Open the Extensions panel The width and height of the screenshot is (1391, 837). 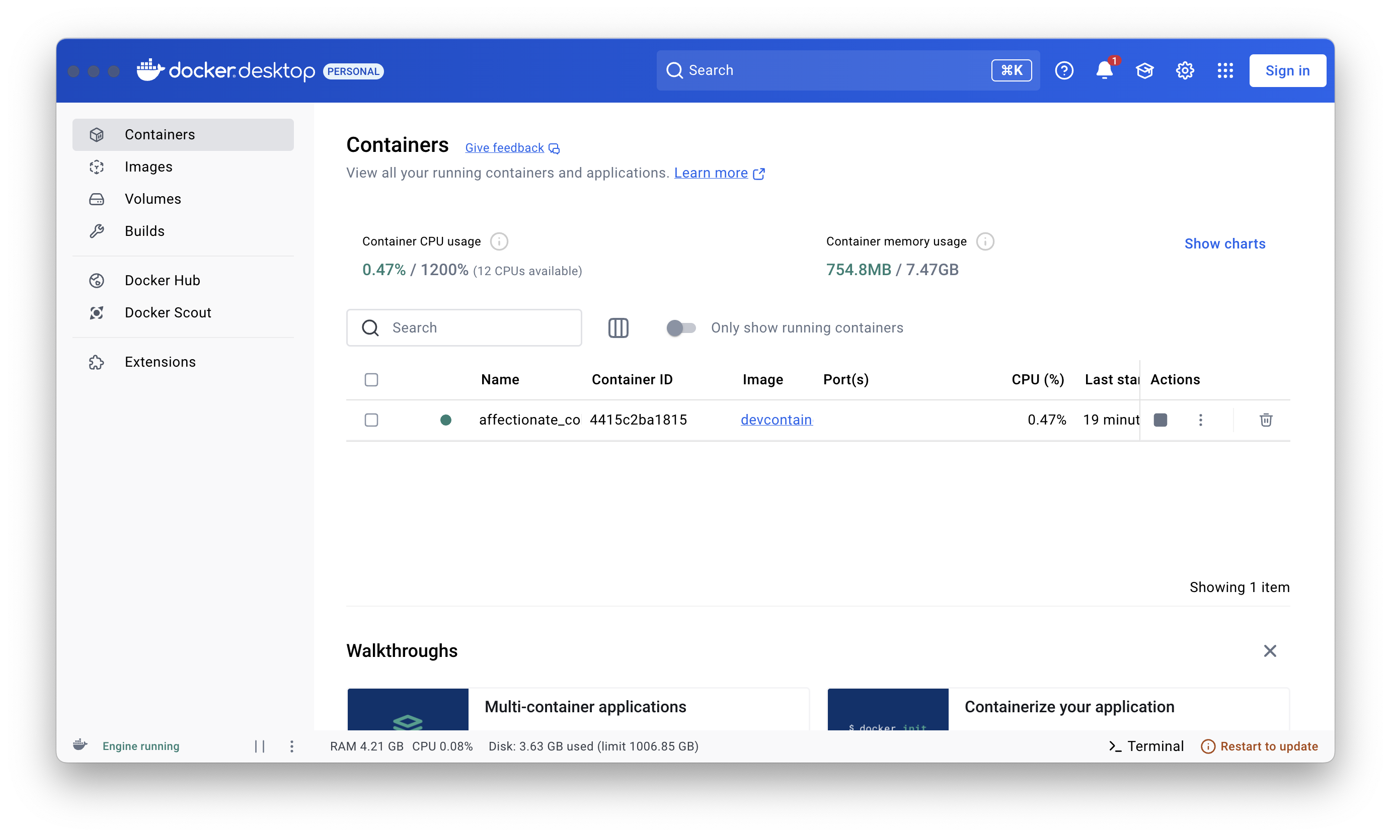point(160,362)
